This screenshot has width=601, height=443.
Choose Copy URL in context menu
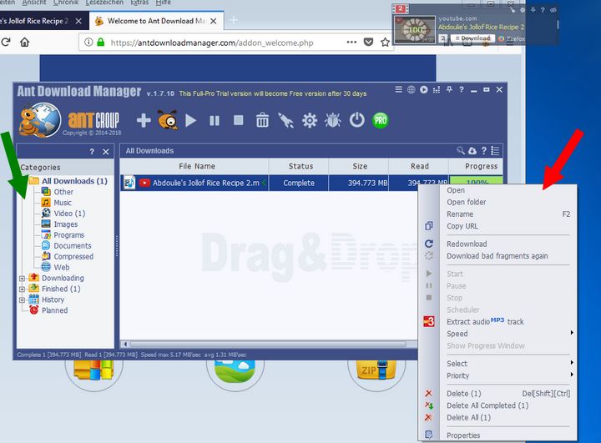pos(462,226)
